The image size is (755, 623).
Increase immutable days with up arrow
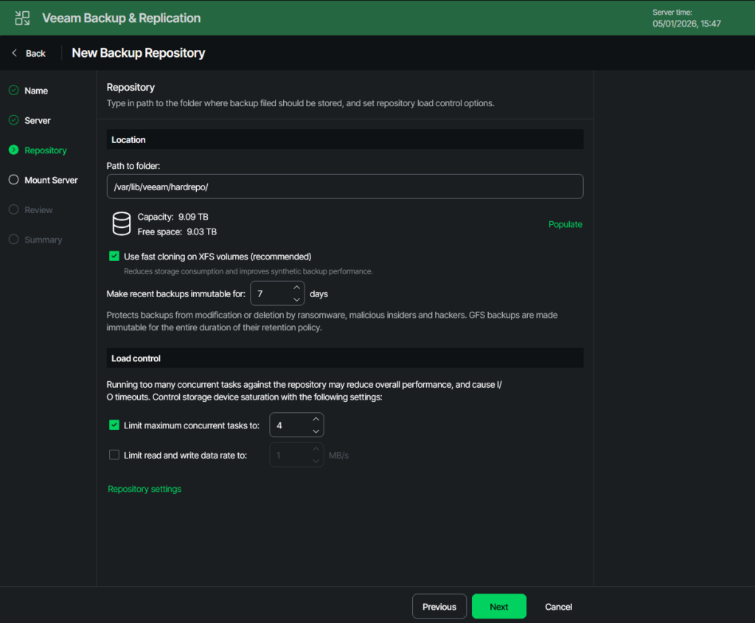click(296, 288)
